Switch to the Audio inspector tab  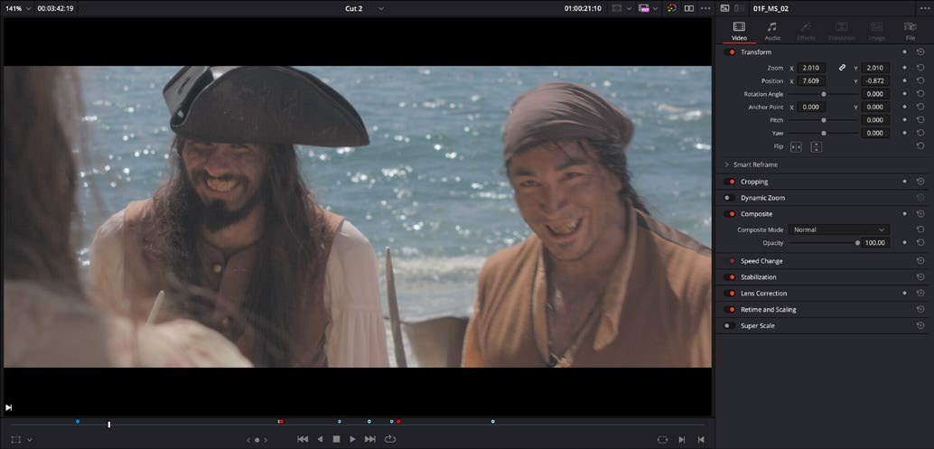click(772, 32)
